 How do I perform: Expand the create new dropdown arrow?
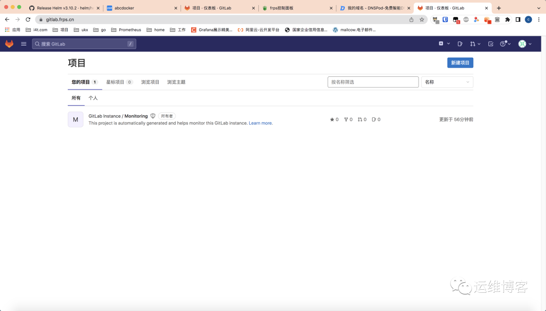click(448, 43)
